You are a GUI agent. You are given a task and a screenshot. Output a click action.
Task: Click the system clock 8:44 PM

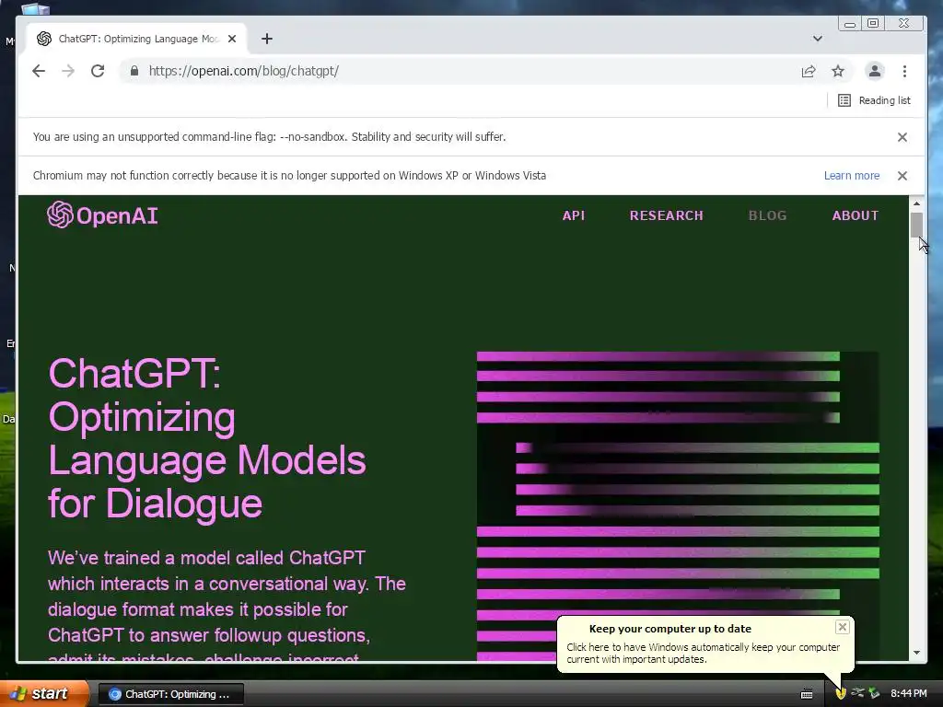pos(909,693)
